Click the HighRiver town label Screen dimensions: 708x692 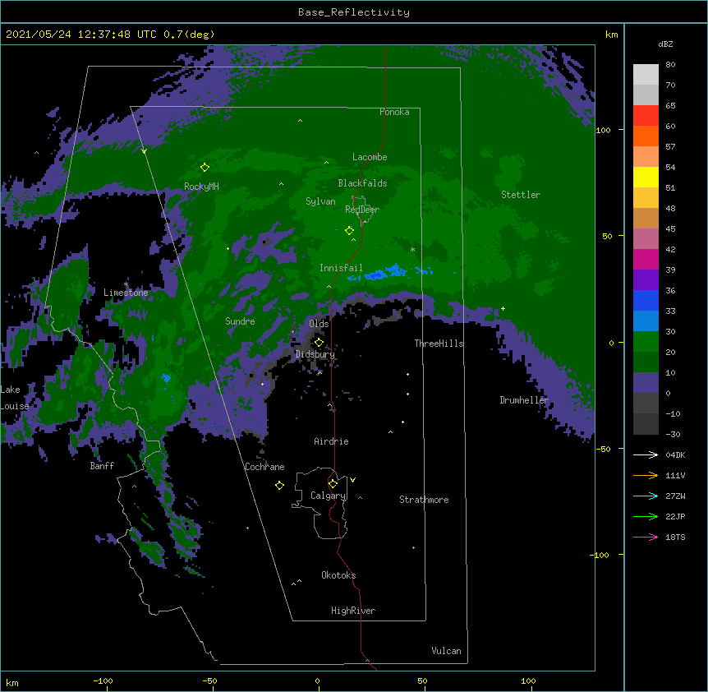coord(353,611)
